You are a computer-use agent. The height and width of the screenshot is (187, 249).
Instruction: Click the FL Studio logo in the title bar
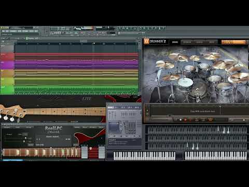[x=5, y=28]
